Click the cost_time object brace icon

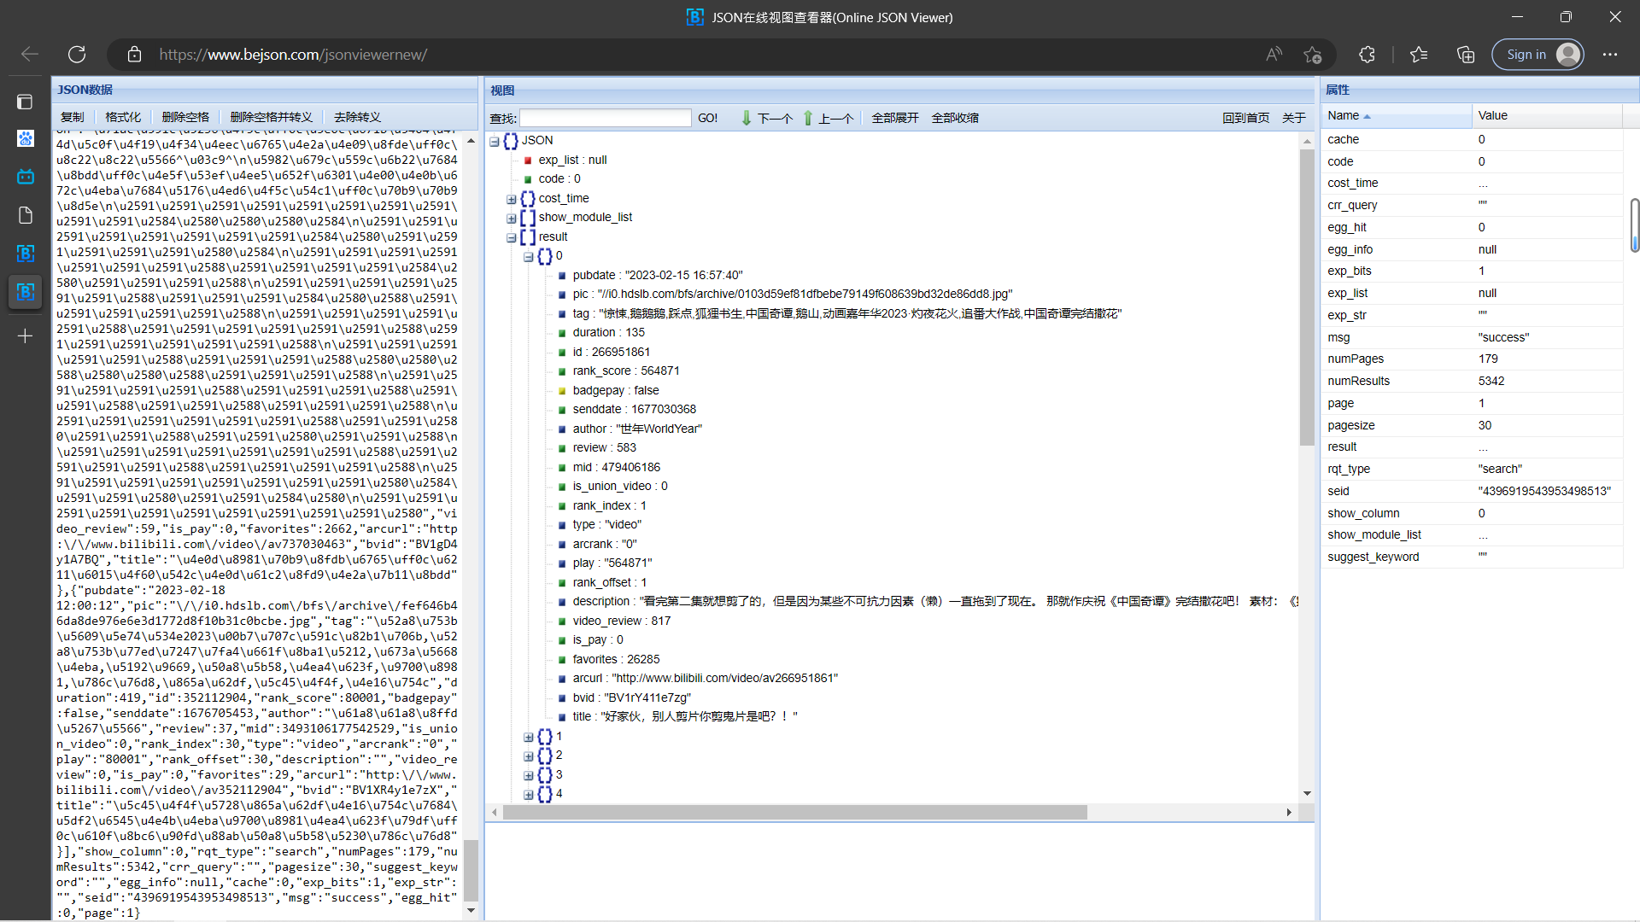click(x=528, y=199)
